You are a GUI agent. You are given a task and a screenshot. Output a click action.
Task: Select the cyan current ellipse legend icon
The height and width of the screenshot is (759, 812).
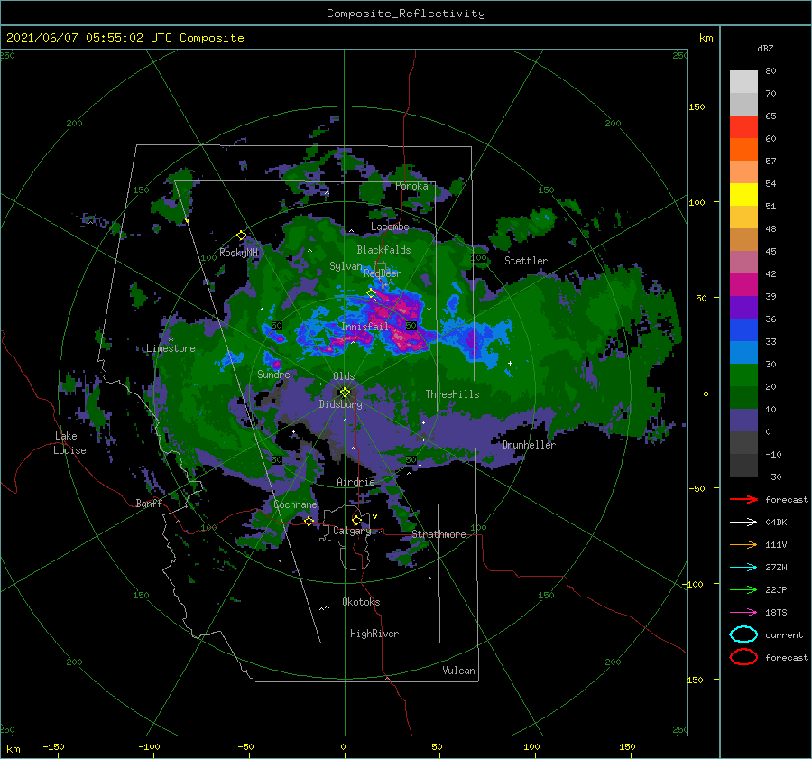click(743, 634)
